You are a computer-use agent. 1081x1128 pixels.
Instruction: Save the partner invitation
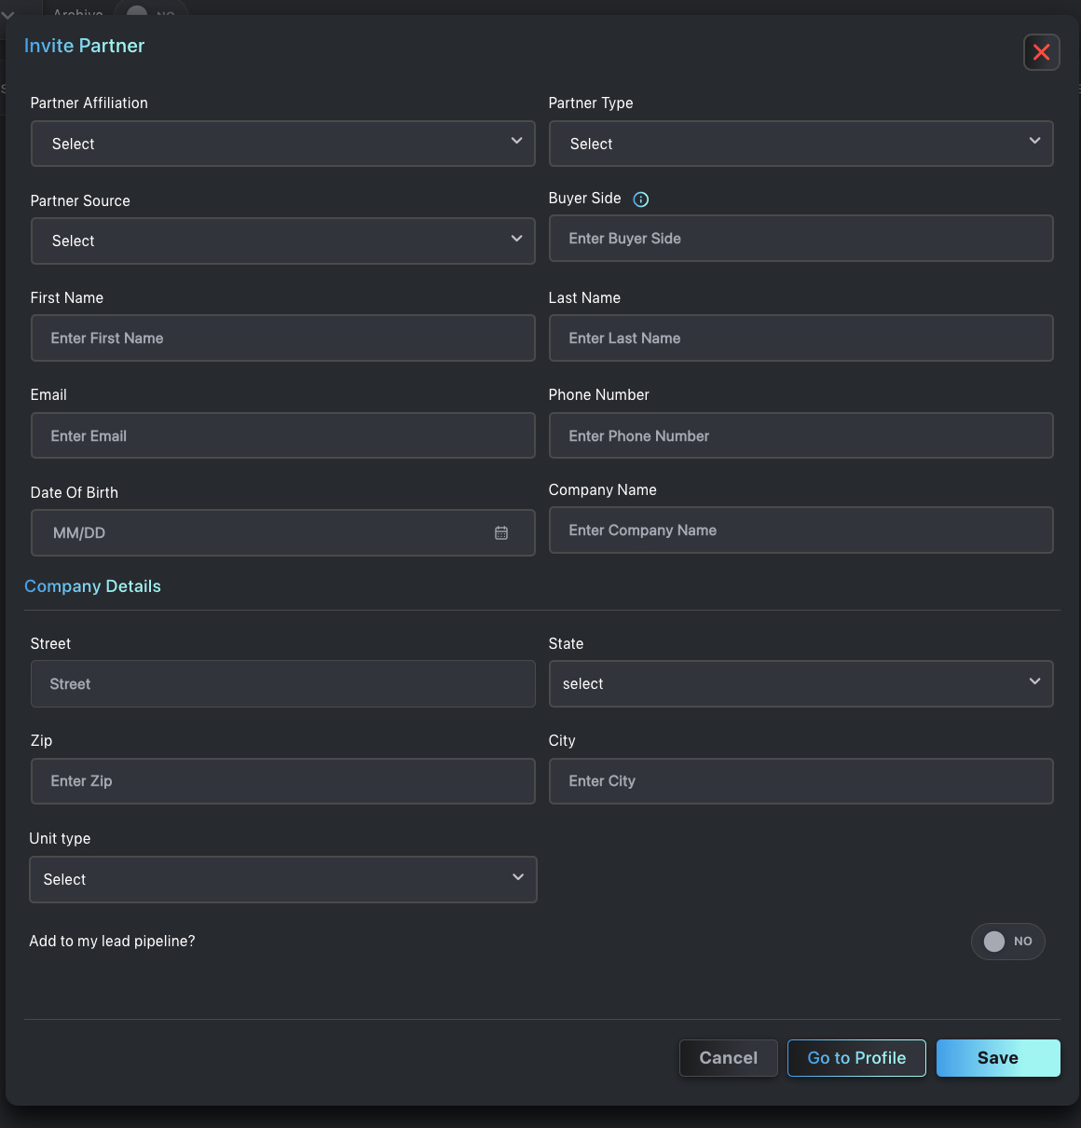point(998,1058)
